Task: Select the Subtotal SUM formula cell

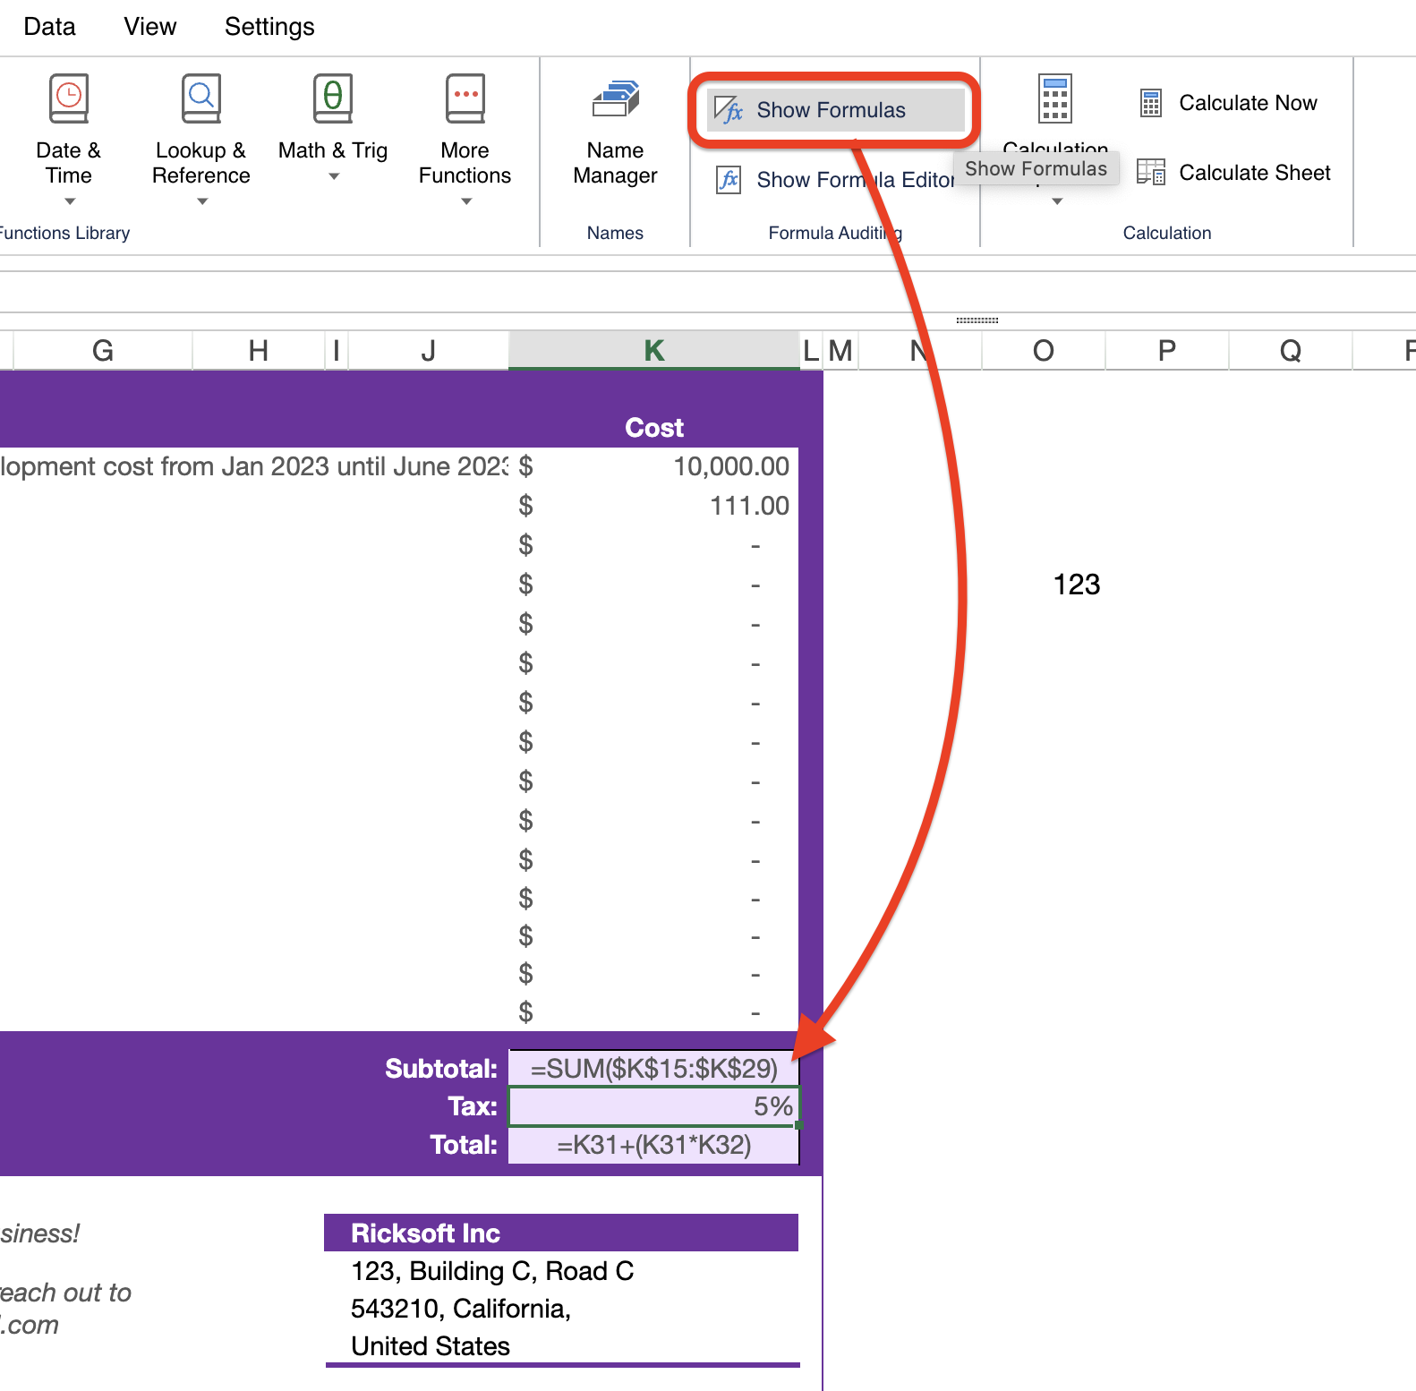Action: click(x=653, y=1068)
